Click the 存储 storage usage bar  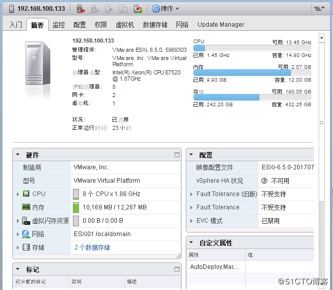coord(252,98)
